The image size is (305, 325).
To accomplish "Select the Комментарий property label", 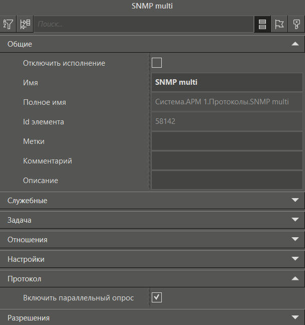I will [x=48, y=161].
